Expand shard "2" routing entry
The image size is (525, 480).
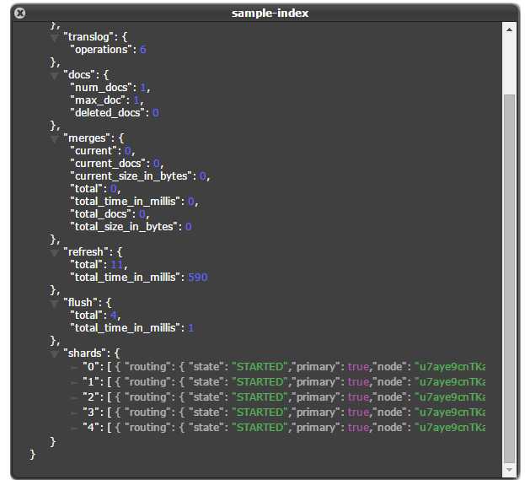pos(75,397)
